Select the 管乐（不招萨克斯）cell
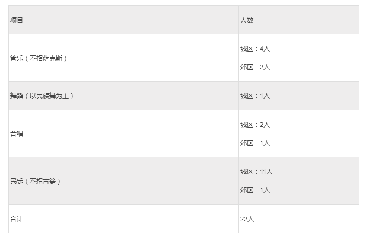366x238 pixels. click(123, 58)
